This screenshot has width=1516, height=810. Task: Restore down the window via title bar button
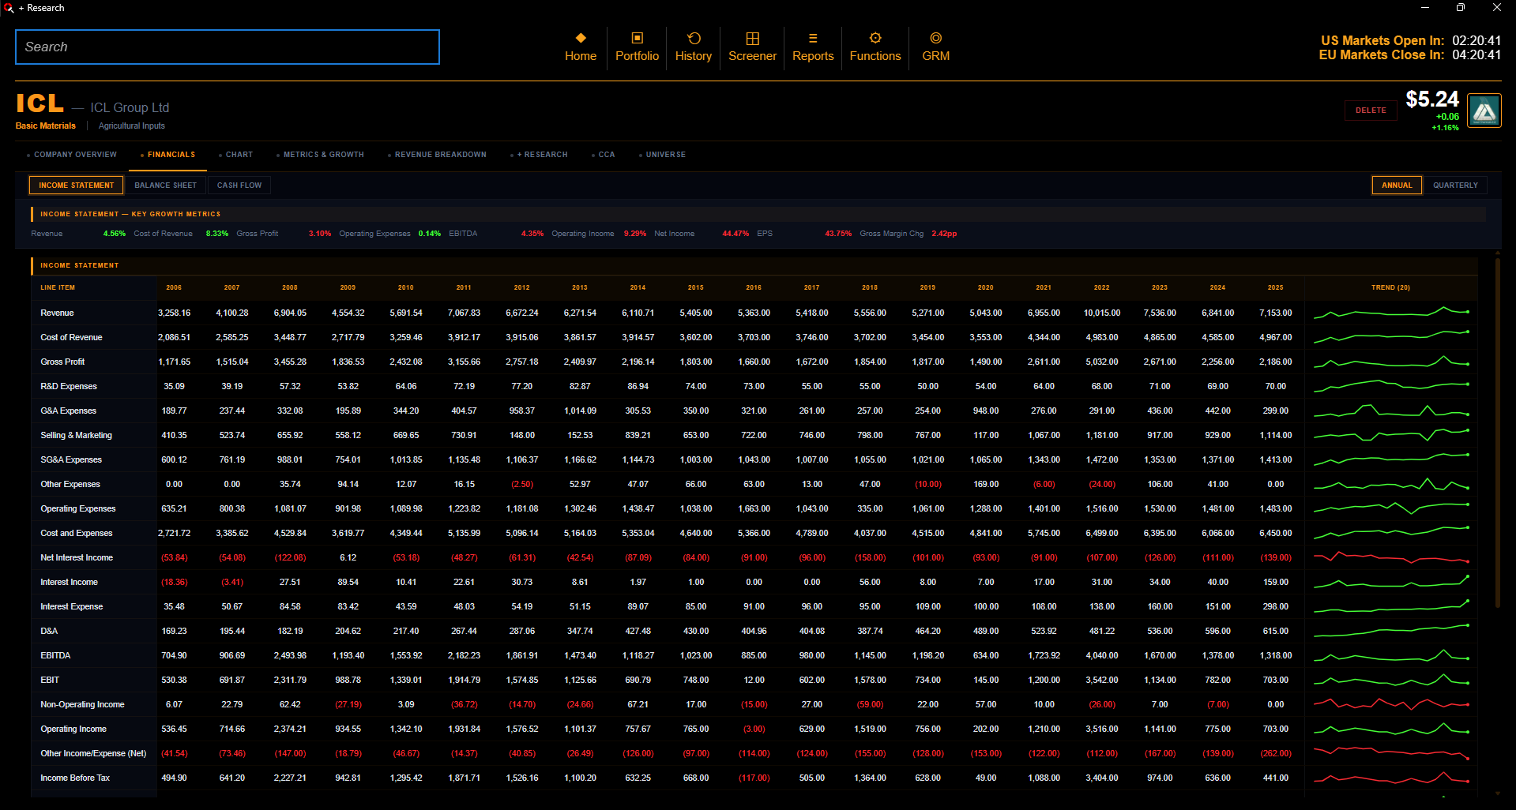click(x=1461, y=8)
